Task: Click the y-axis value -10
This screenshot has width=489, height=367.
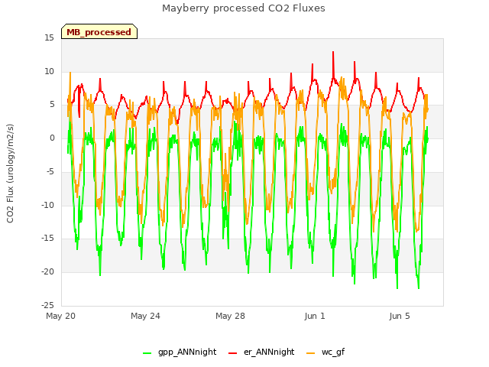Action: click(x=48, y=205)
